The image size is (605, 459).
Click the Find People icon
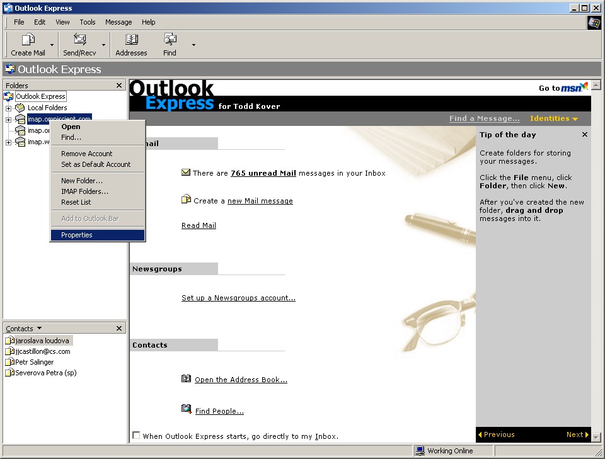pyautogui.click(x=186, y=409)
